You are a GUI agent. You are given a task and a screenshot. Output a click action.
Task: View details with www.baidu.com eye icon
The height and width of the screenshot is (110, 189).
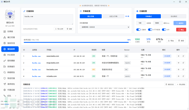click(179, 56)
